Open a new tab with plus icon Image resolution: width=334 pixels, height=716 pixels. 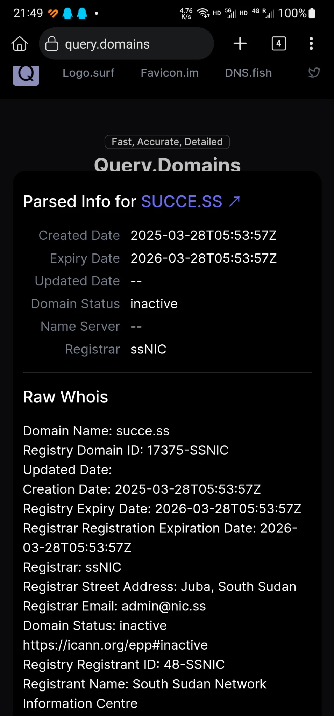pyautogui.click(x=240, y=44)
